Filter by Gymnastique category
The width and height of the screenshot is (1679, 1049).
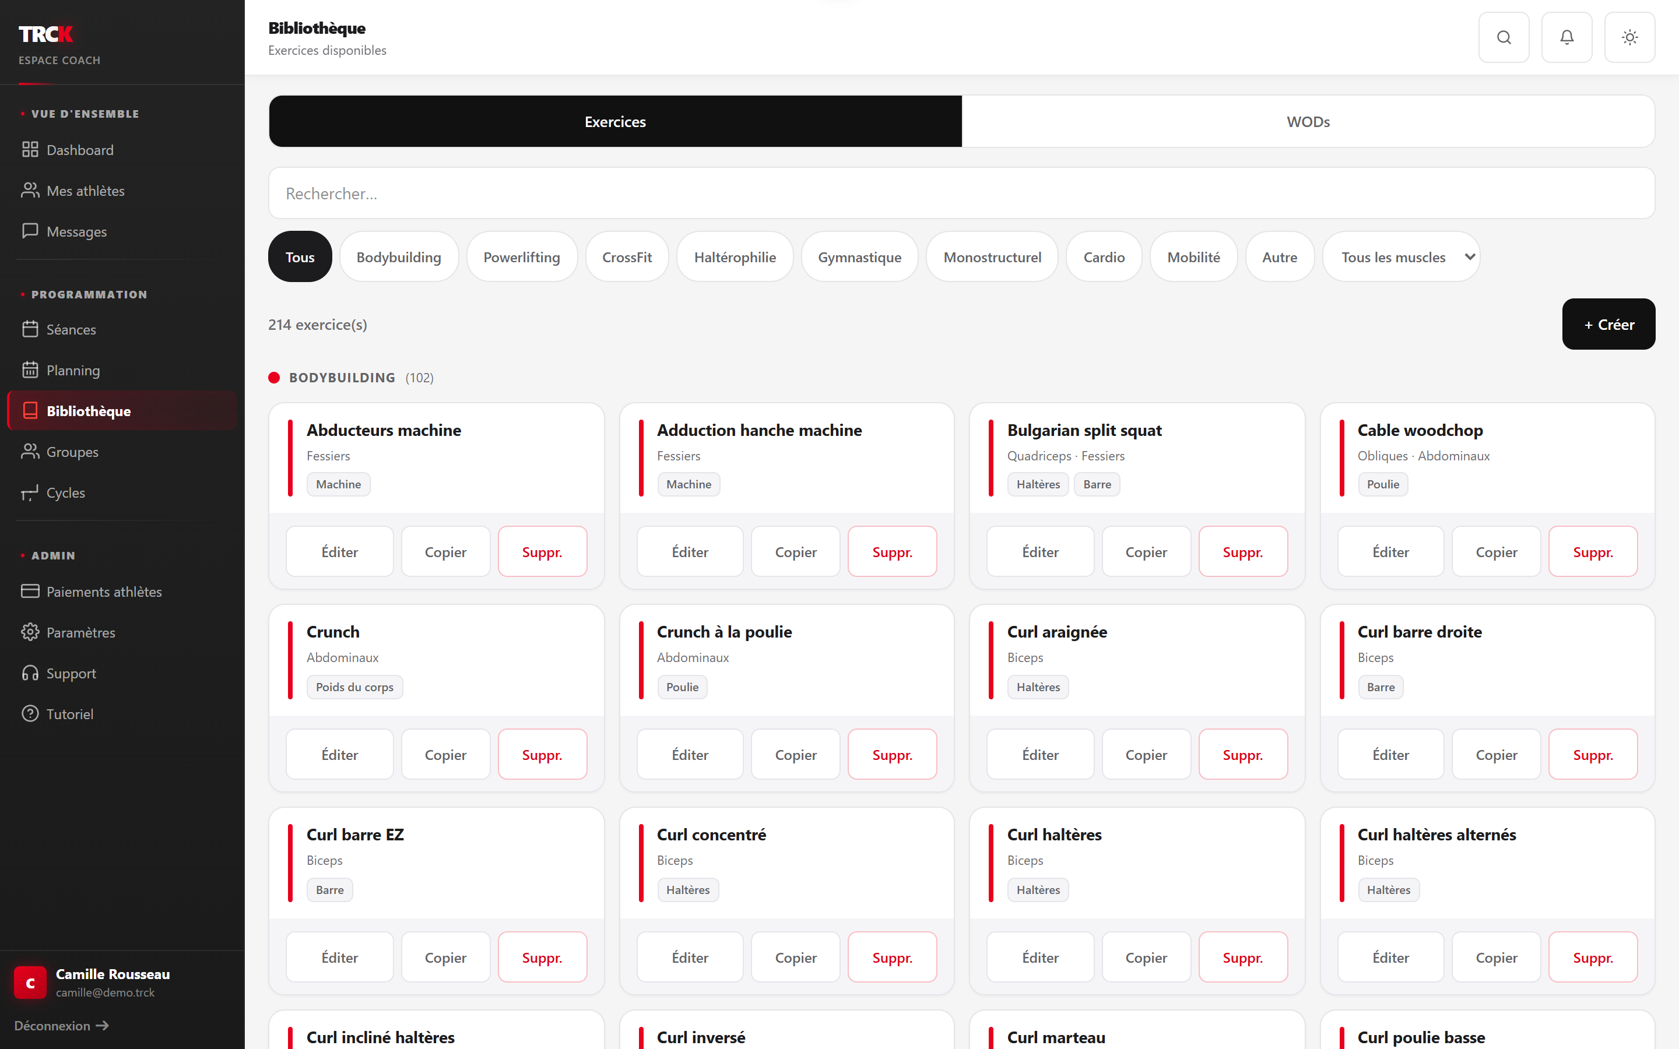(x=860, y=256)
